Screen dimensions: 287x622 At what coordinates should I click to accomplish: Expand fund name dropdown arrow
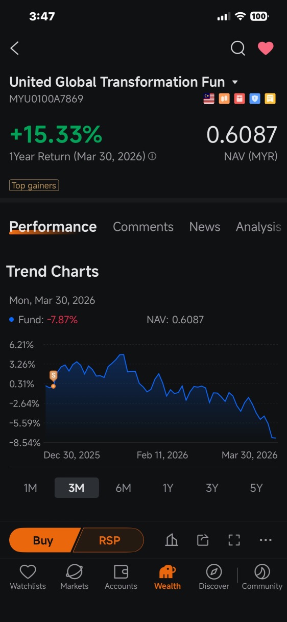point(235,82)
